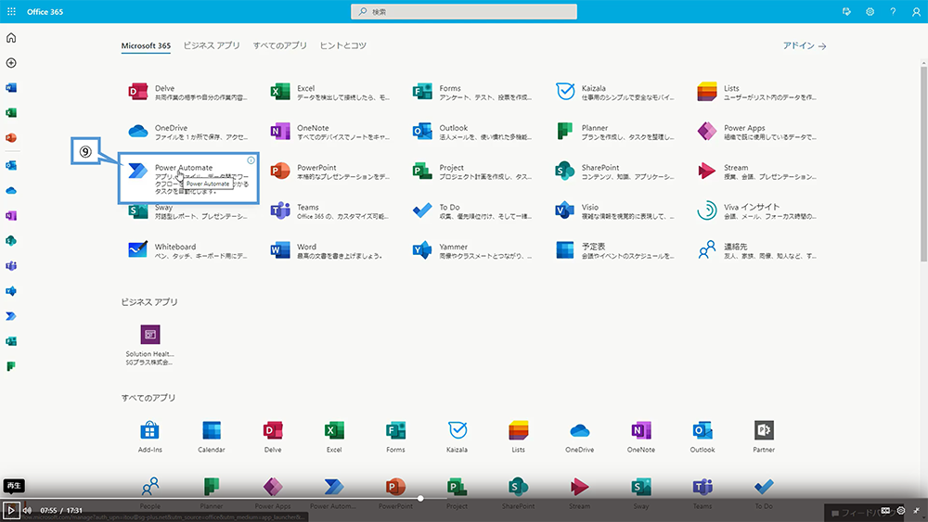This screenshot has height=522, width=928.
Task: Open Partner in すべてのアプリ section
Action: click(764, 437)
